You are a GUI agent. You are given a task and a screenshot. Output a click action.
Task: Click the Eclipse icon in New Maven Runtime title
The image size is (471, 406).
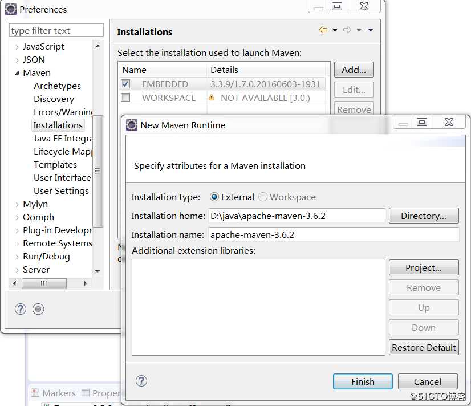click(x=132, y=125)
